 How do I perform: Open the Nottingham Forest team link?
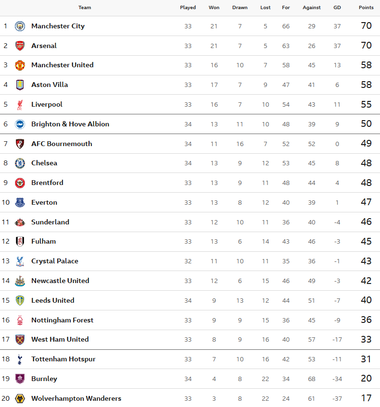[63, 320]
